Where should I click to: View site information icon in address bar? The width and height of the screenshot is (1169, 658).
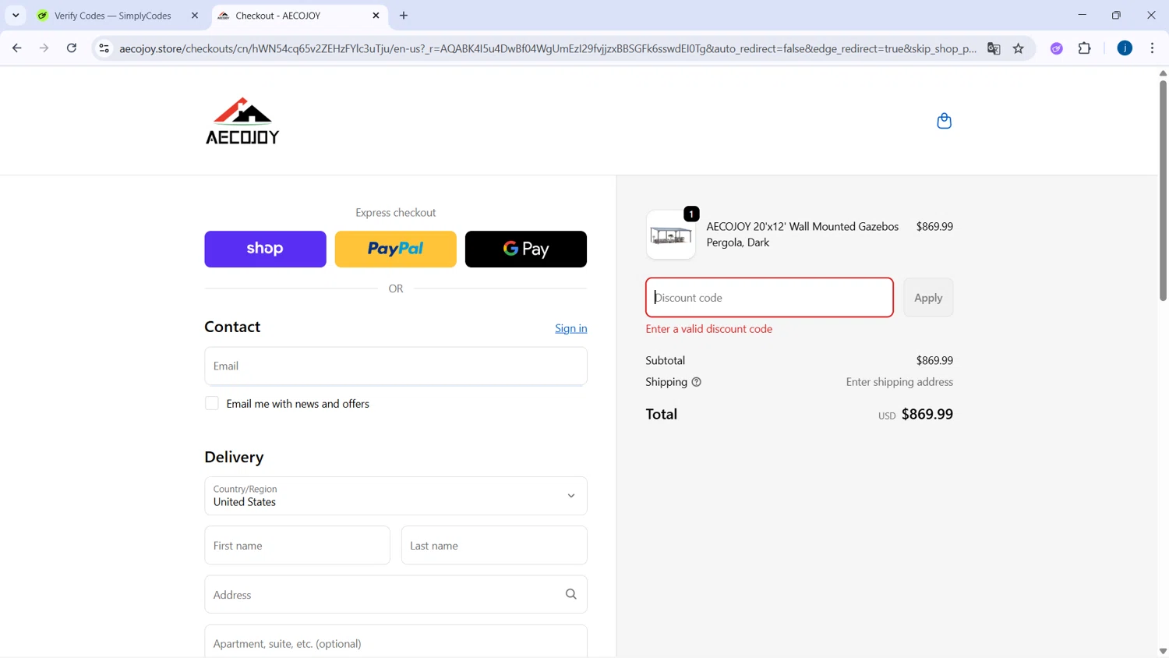click(104, 48)
